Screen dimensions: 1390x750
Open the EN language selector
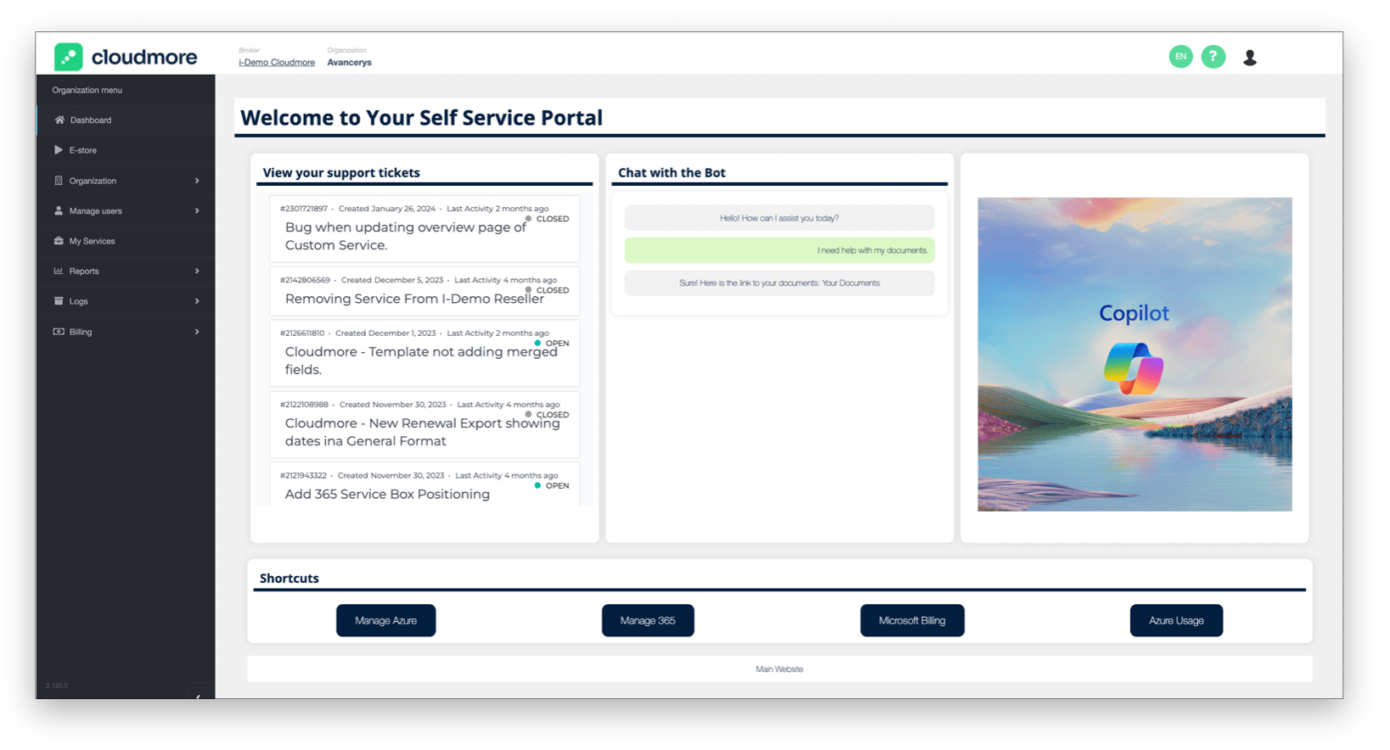pyautogui.click(x=1180, y=57)
